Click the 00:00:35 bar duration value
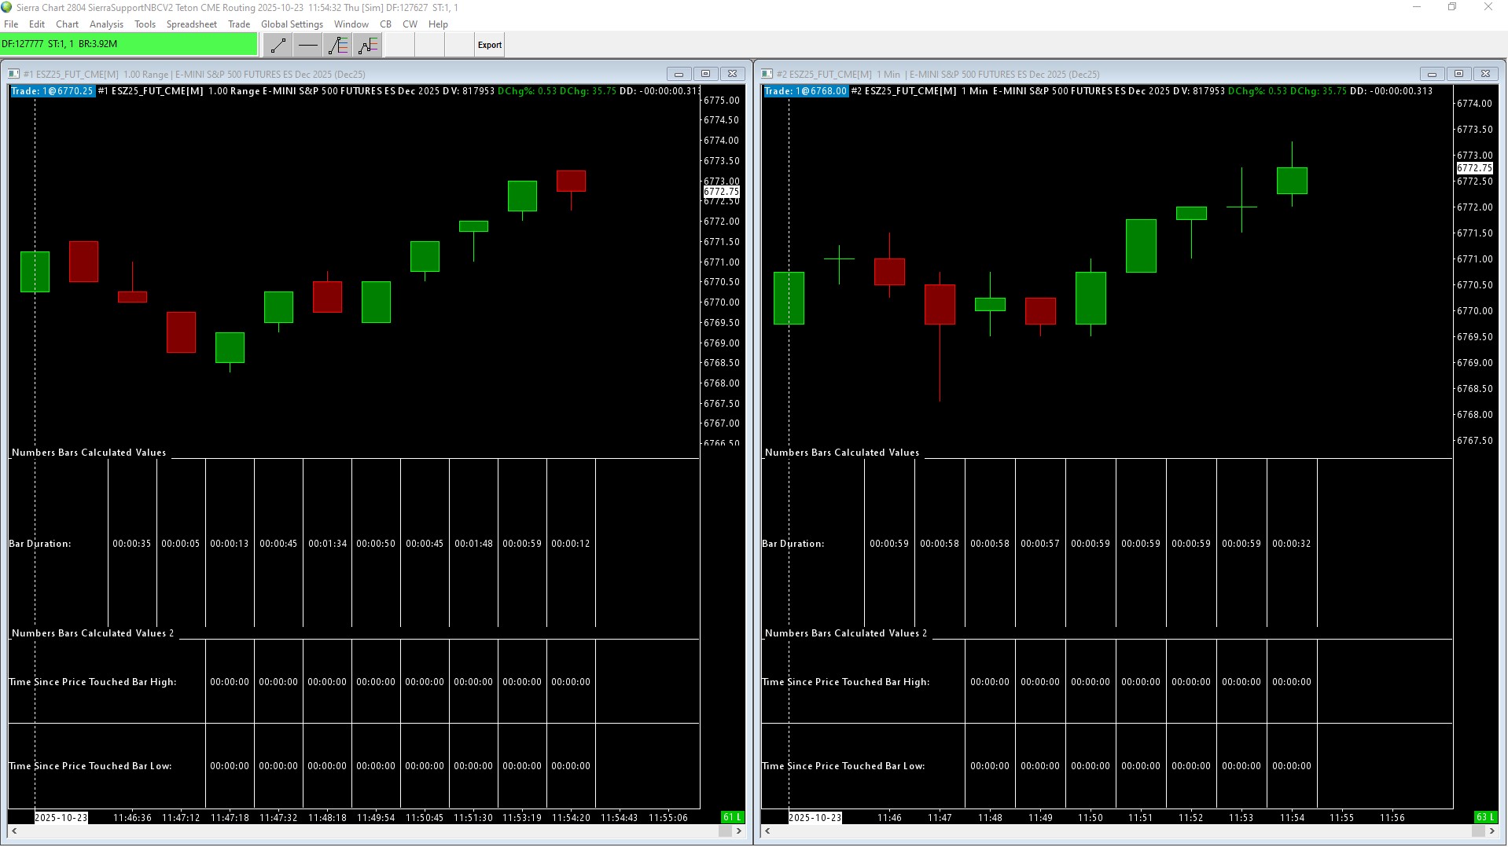1508x847 pixels. [131, 544]
